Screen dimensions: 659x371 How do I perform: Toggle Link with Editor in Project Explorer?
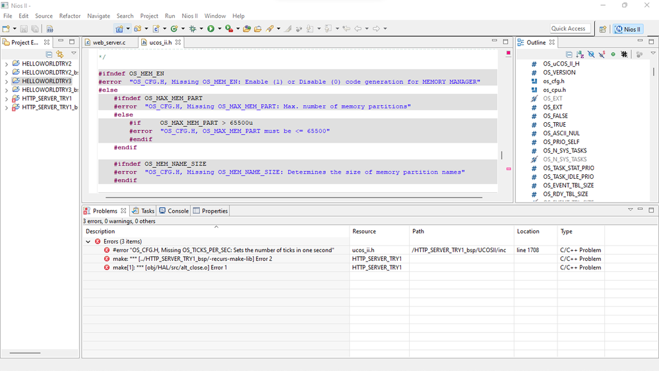[60, 54]
